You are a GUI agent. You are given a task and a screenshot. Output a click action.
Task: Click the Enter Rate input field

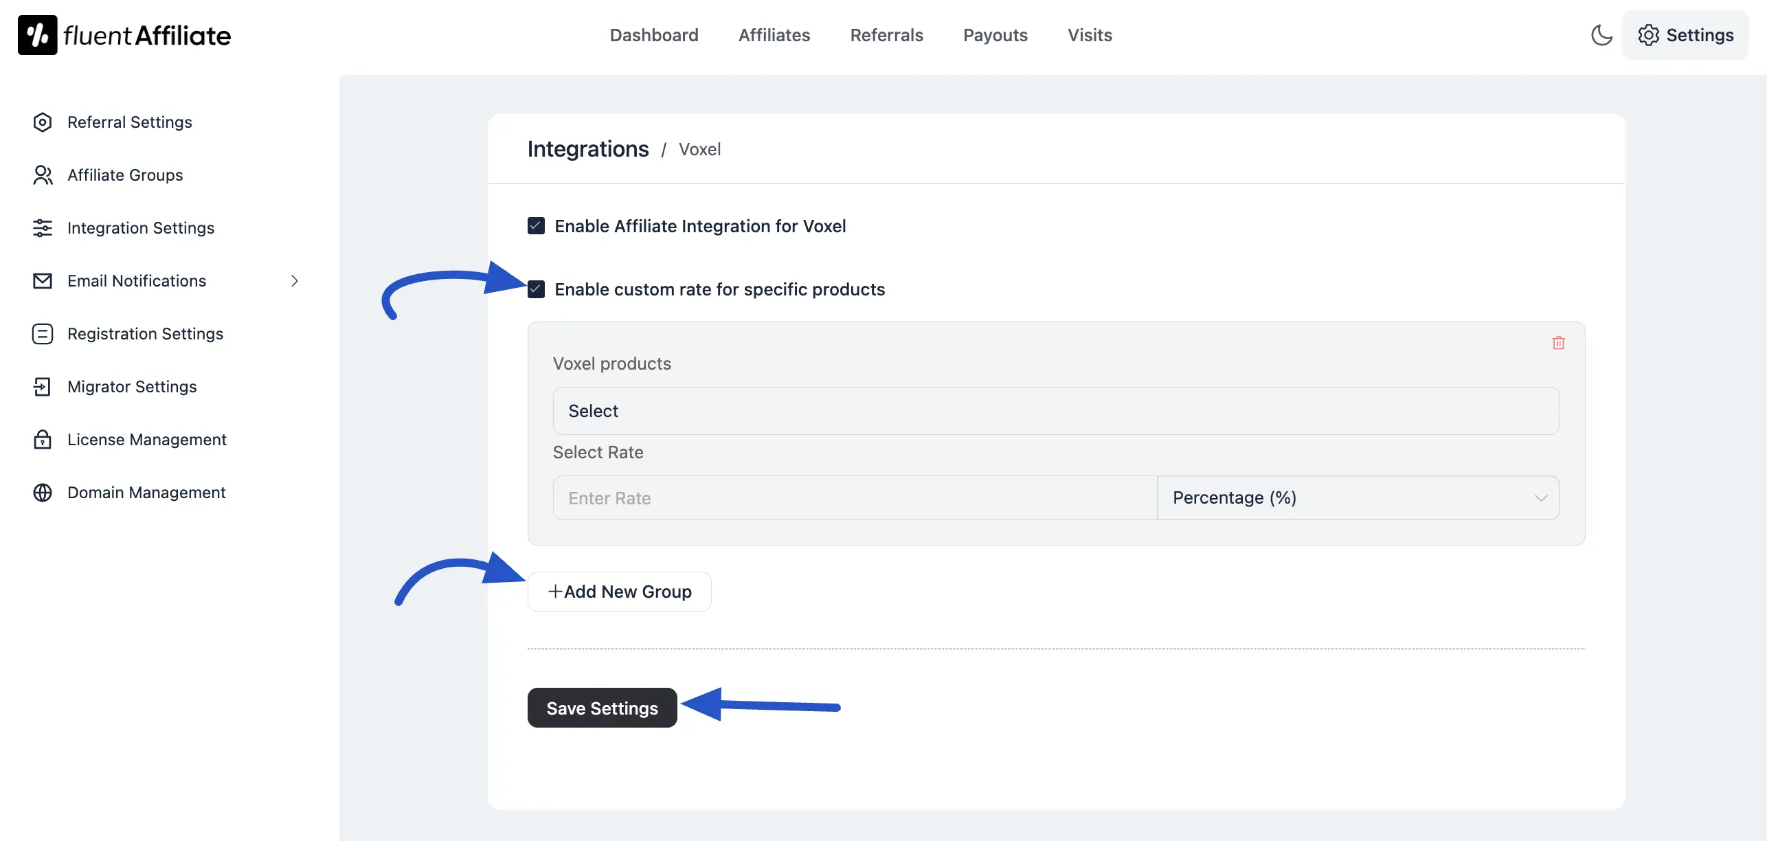coord(855,498)
